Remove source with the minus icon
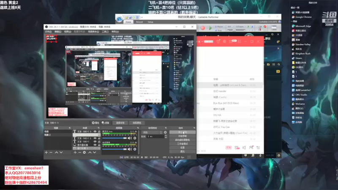 [79, 152]
